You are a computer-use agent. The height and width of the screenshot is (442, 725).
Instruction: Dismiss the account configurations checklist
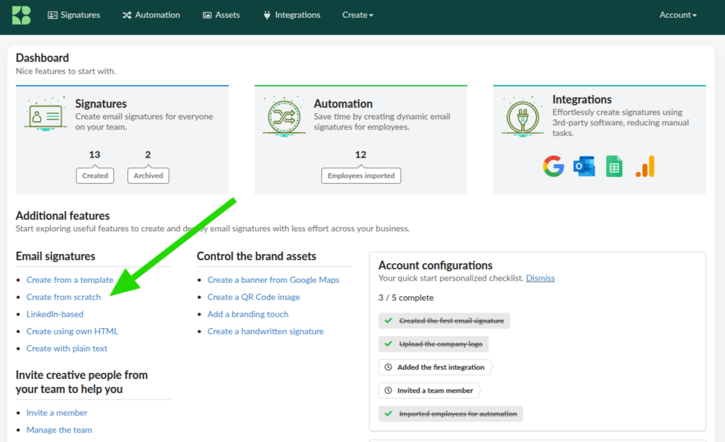coord(540,278)
